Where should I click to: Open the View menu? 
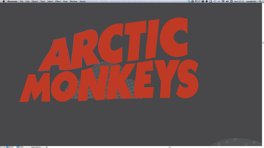65,1
